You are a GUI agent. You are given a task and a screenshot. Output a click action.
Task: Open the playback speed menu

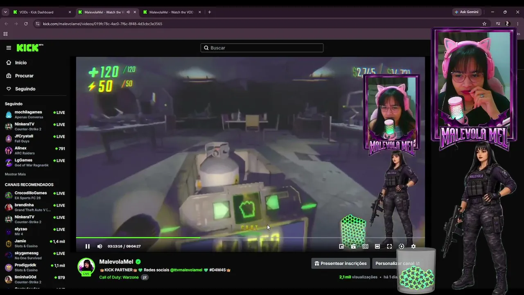pos(401,246)
